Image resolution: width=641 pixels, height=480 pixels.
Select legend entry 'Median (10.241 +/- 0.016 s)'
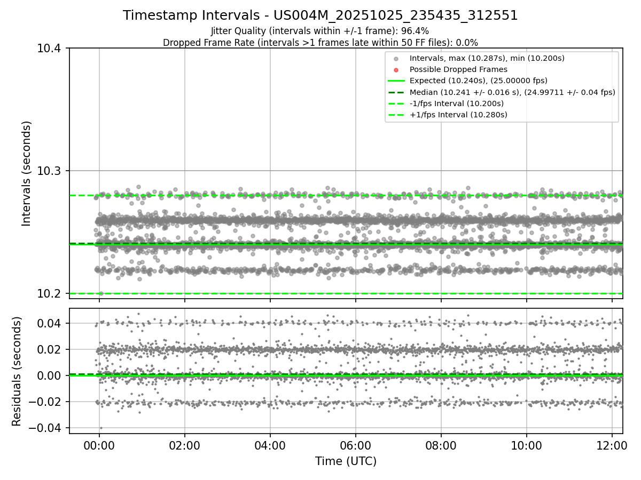[x=512, y=92]
